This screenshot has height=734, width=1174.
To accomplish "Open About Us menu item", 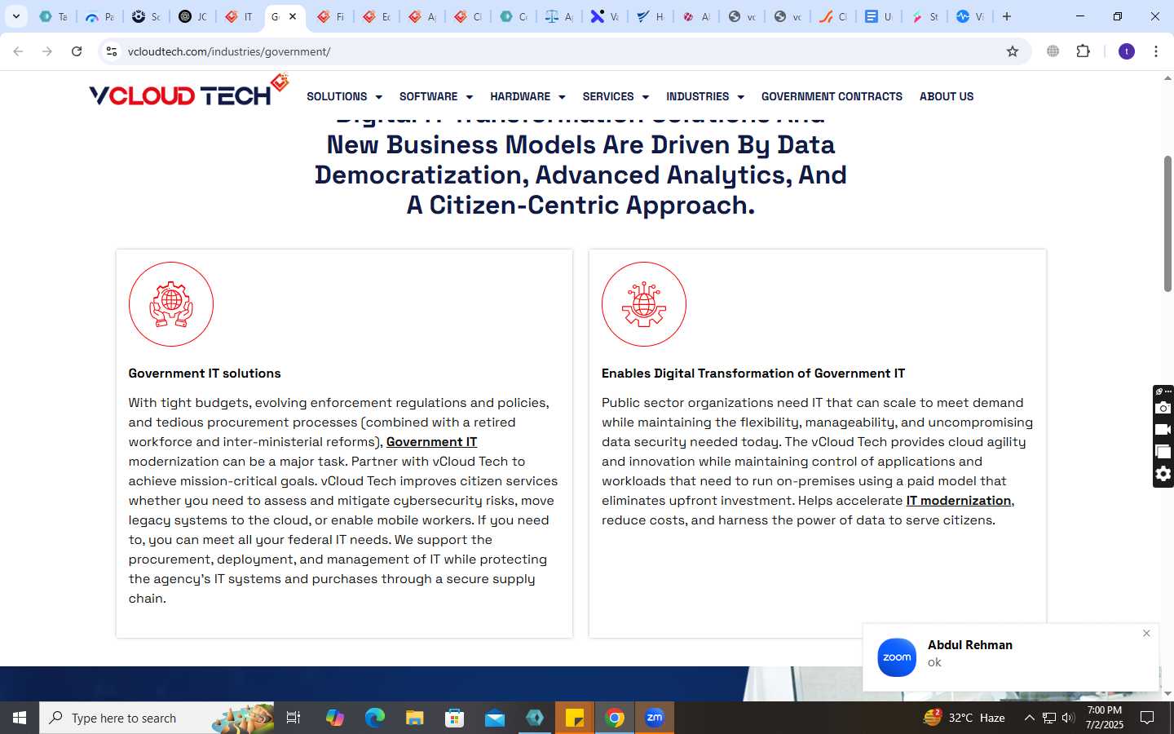I will click(x=947, y=96).
